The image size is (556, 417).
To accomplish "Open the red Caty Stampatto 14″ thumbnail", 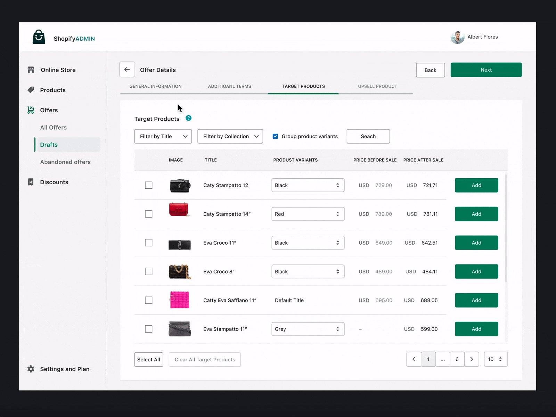I will coord(179,210).
